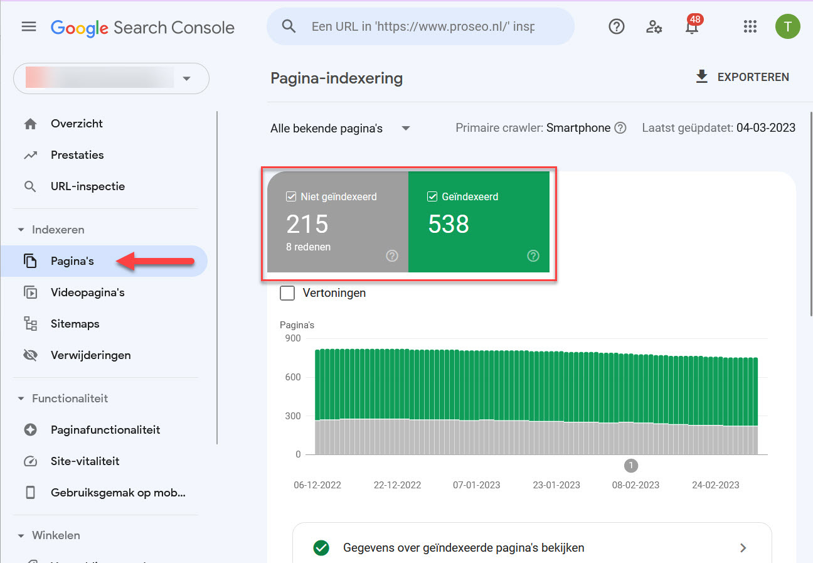Click the Overzicht home icon
This screenshot has height=563, width=813.
(30, 124)
